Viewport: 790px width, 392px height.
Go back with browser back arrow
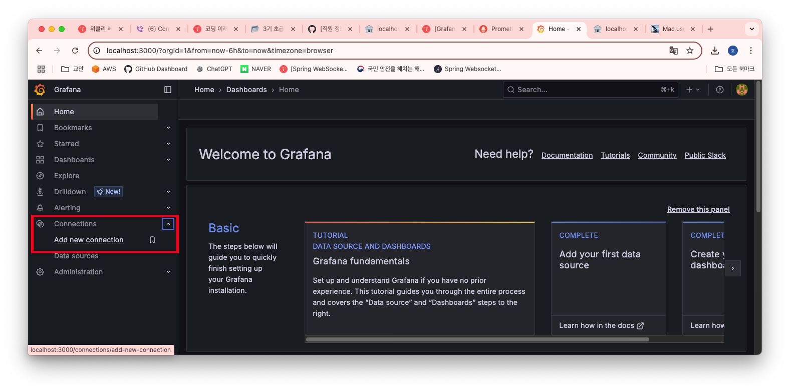coord(39,51)
